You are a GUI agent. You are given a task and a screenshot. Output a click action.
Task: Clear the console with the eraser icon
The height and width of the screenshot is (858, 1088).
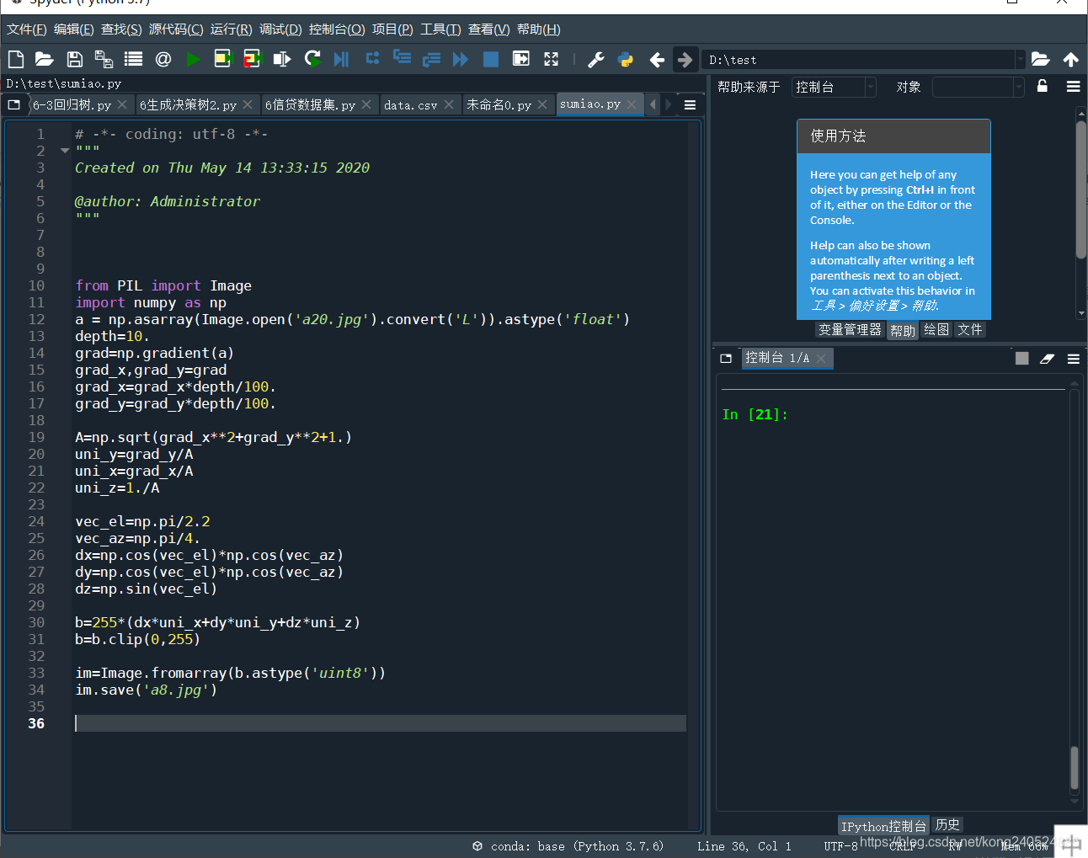(1047, 359)
